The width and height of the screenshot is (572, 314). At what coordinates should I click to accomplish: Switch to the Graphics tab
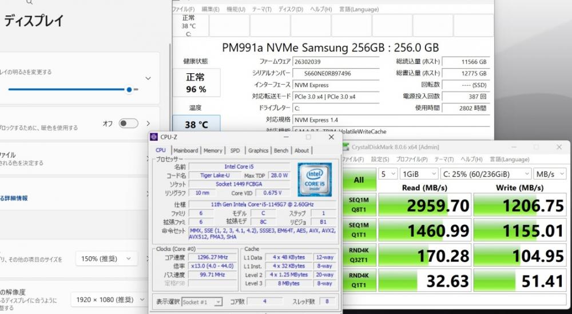259,150
